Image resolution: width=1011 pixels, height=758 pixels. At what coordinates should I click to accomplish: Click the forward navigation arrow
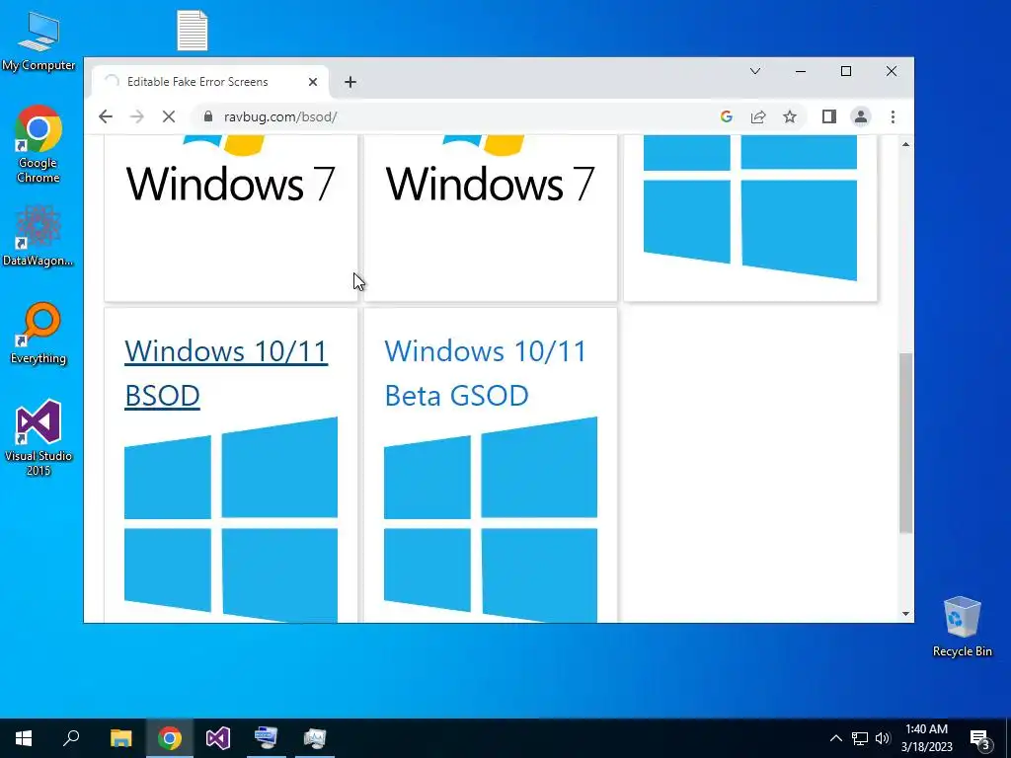[136, 116]
